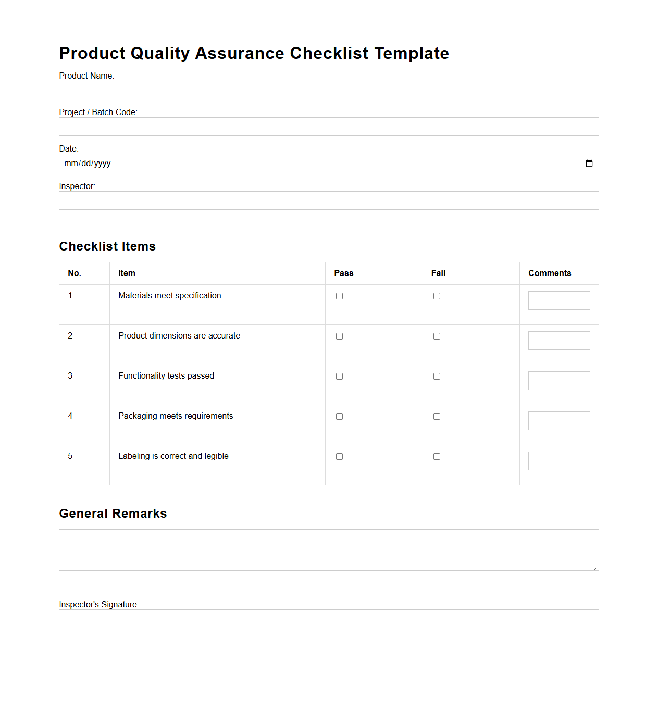Viewport: 658px width, 701px height.
Task: Click the Comments box for item 5
Action: [x=558, y=460]
